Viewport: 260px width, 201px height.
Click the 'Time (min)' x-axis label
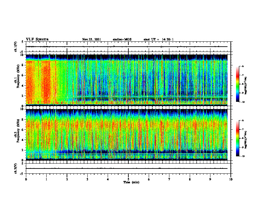(131, 182)
